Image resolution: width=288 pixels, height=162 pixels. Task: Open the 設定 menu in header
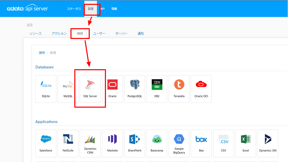pyautogui.click(x=91, y=9)
